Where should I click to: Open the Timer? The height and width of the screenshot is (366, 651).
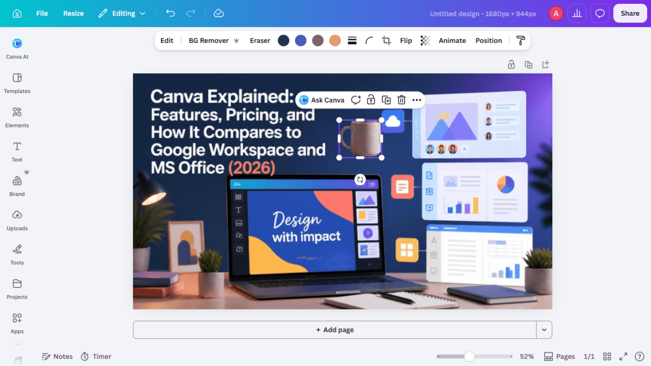click(96, 356)
